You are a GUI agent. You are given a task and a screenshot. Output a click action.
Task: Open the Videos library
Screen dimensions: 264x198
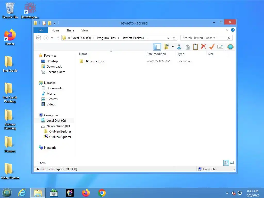coord(51,104)
